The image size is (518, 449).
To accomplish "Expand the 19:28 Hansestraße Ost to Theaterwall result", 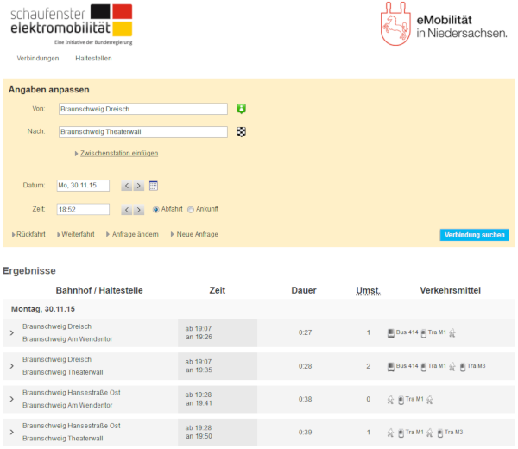I will tap(11, 432).
